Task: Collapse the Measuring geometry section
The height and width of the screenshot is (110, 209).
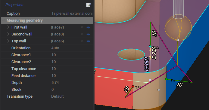Action: point(3,20)
